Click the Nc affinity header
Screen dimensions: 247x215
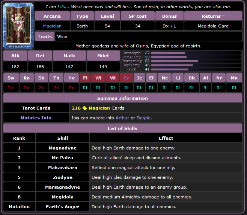(x=165, y=78)
